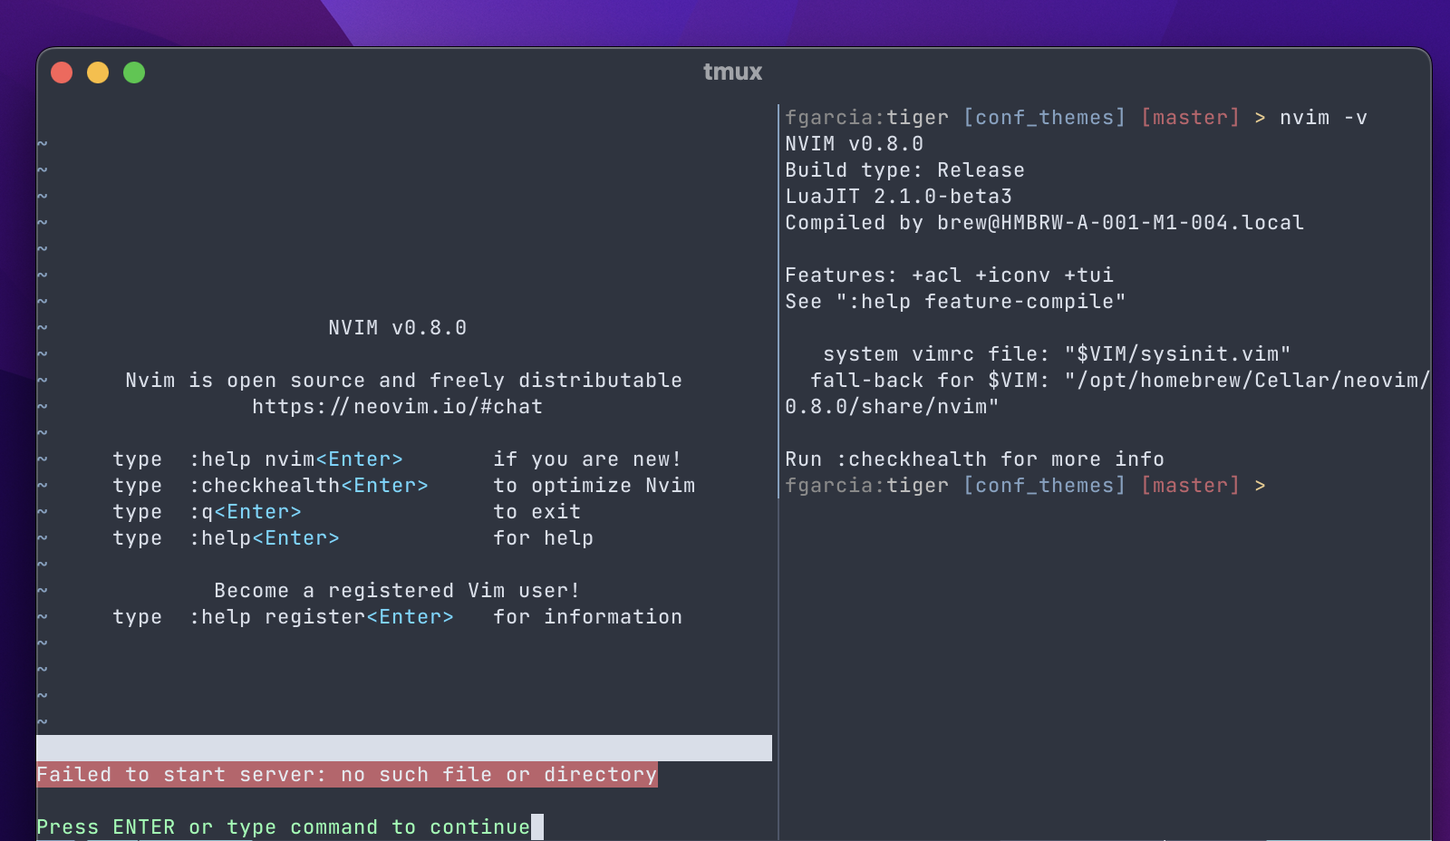The width and height of the screenshot is (1450, 841).
Task: Open the https://neovim.io/#chat link
Action: click(x=396, y=406)
